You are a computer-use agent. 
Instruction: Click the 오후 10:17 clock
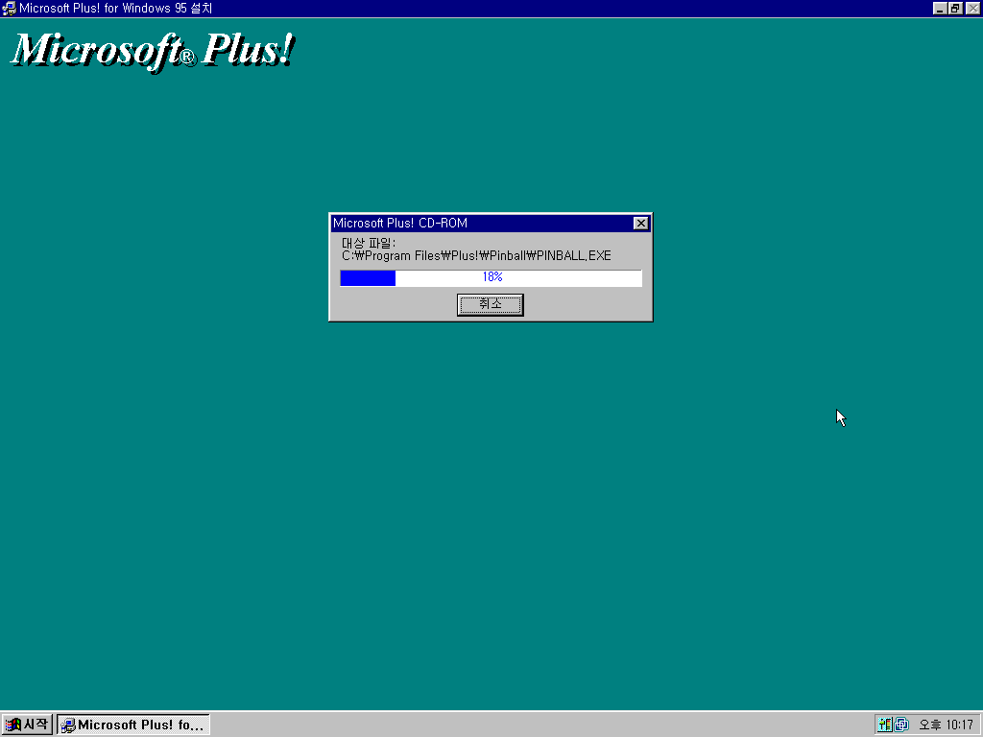click(x=946, y=725)
